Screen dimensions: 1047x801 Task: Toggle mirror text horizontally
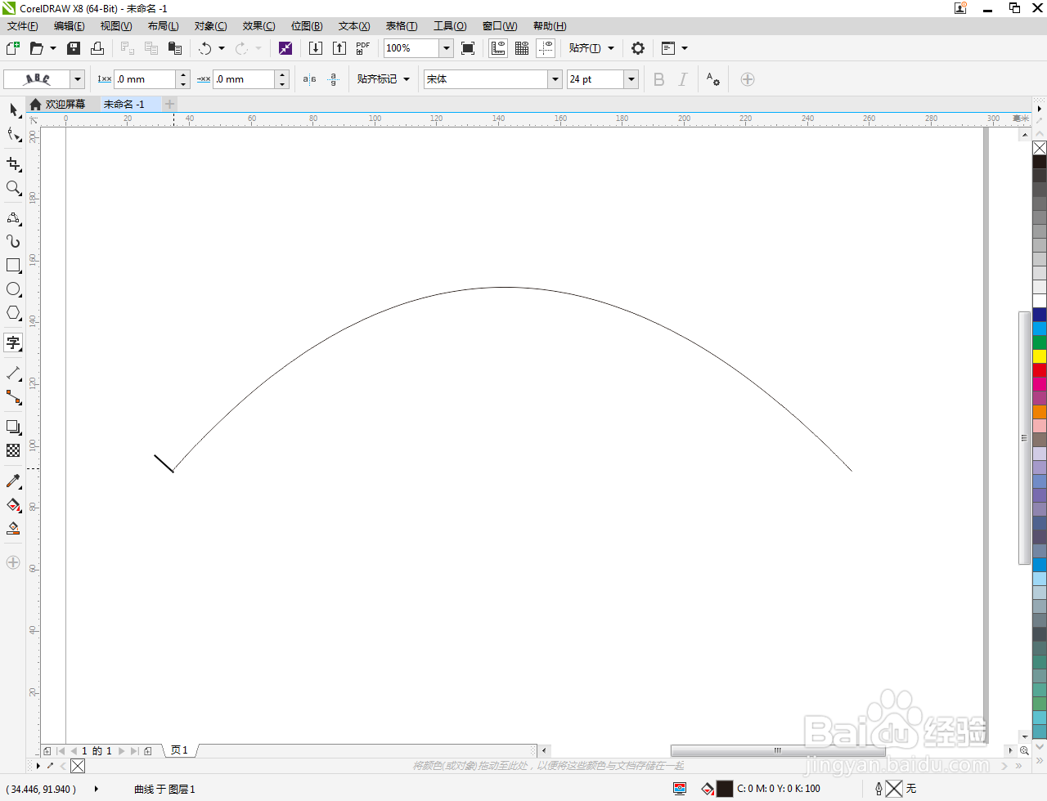coord(310,79)
